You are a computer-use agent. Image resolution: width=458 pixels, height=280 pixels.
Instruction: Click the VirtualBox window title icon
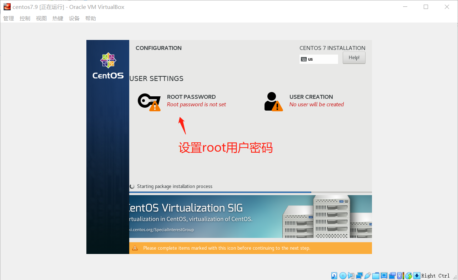click(7, 7)
